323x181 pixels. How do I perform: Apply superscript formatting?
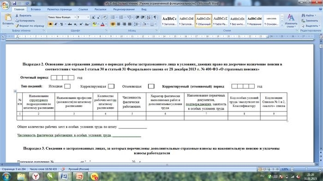click(x=81, y=24)
